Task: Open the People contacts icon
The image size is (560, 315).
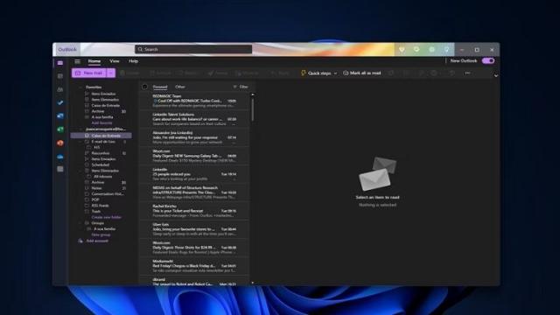Action: coord(60,89)
